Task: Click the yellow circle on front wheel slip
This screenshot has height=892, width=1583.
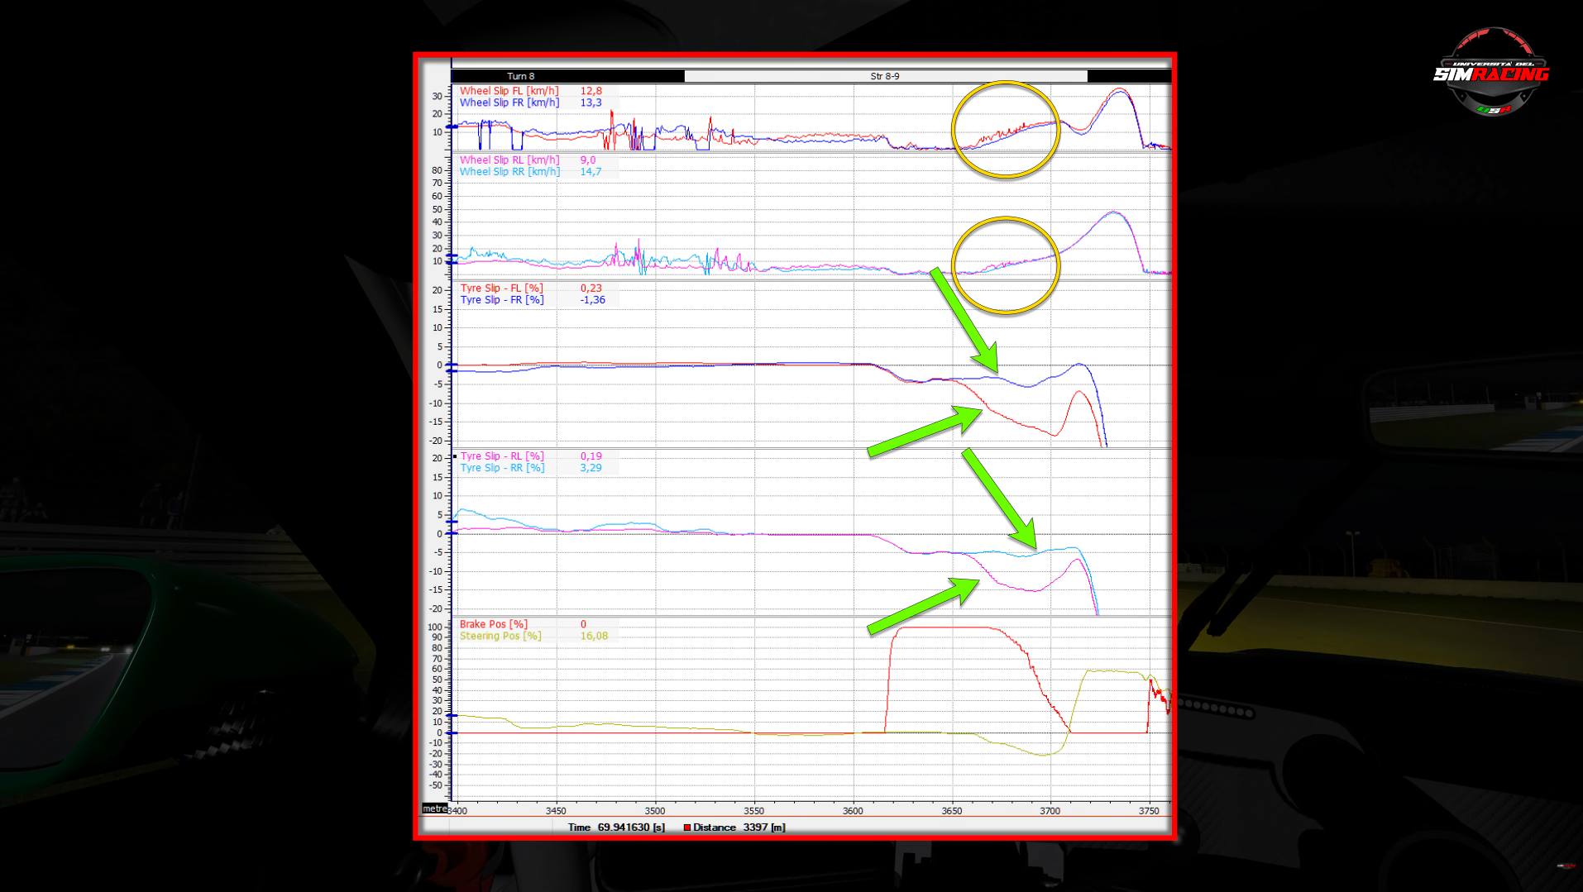Action: point(1006,129)
